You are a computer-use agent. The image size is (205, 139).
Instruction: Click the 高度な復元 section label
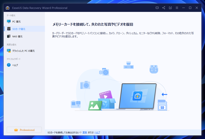click(x=12, y=45)
